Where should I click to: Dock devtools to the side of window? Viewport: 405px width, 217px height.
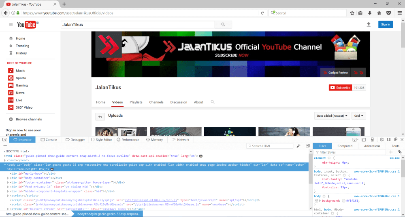tap(389, 139)
